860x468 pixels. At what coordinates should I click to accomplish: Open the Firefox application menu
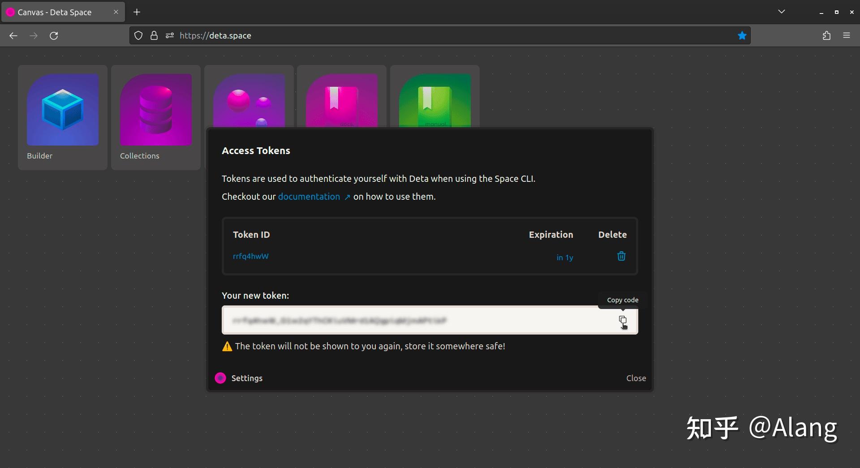[x=846, y=36]
